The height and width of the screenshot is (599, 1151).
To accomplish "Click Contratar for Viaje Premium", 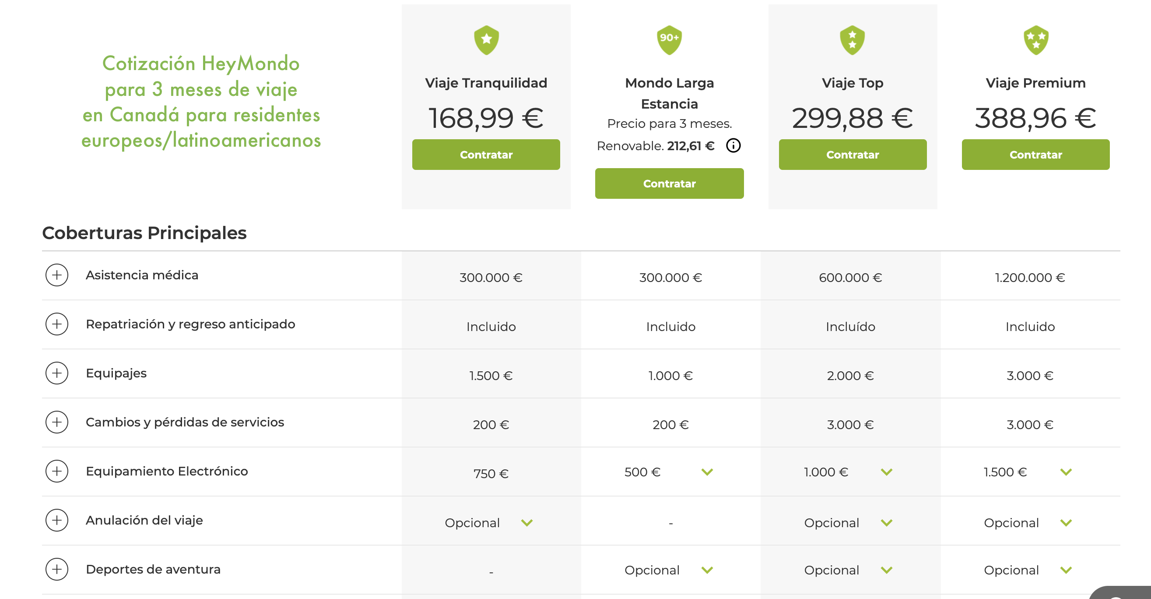I will pyautogui.click(x=1036, y=155).
